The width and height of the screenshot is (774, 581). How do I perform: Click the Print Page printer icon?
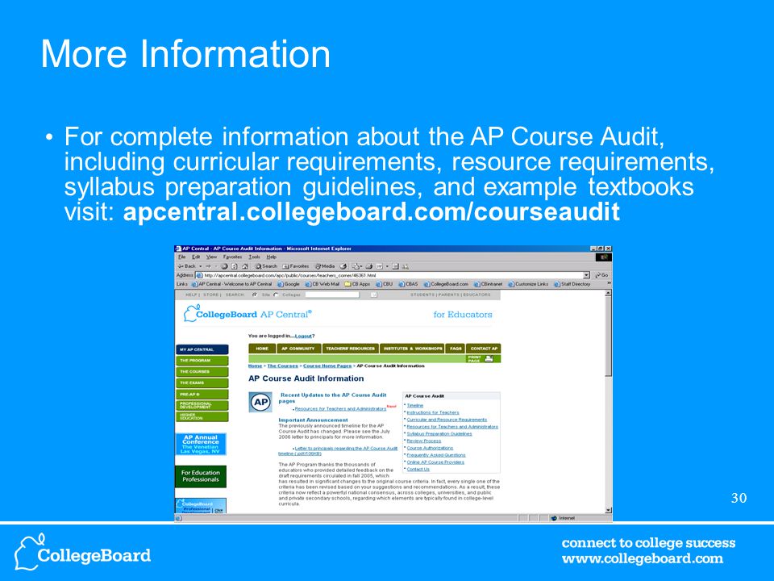coord(489,358)
